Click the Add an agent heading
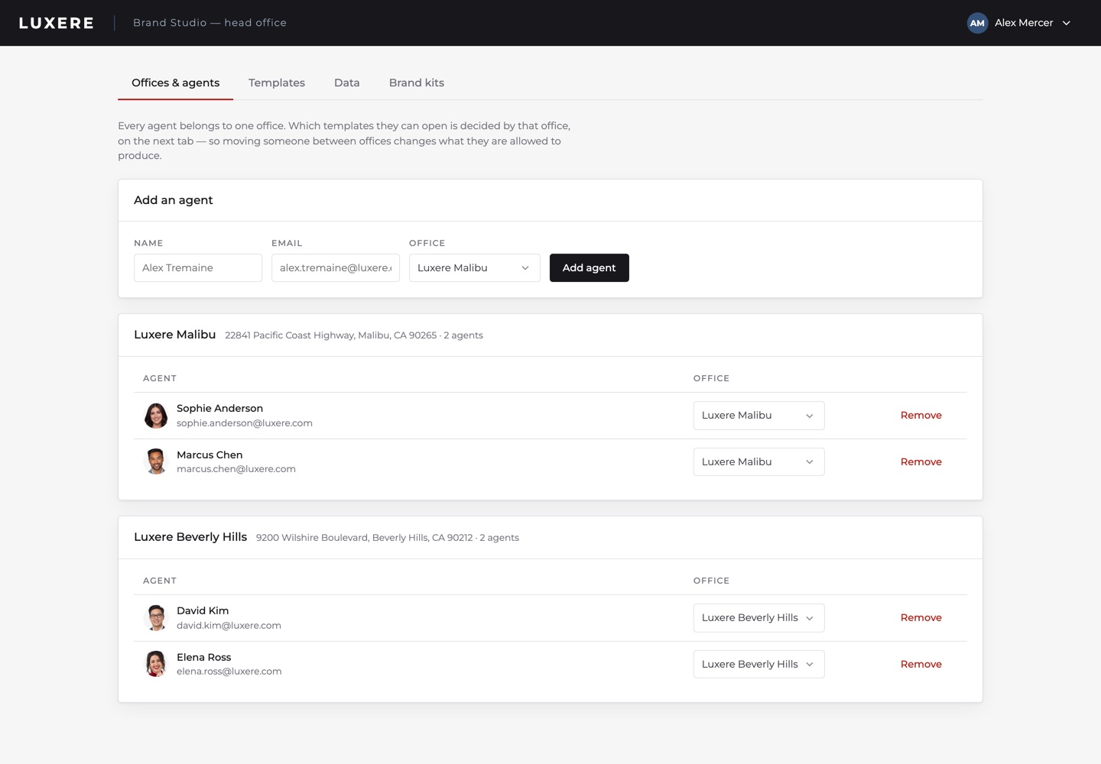 174,200
